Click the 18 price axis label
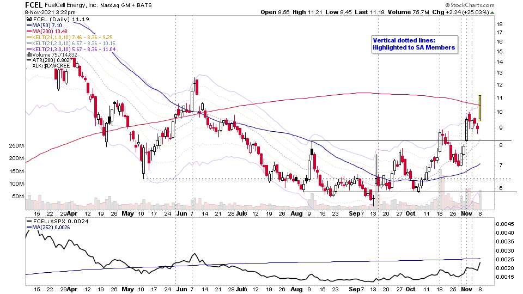Viewport: 523px width, 294px height. click(x=500, y=24)
